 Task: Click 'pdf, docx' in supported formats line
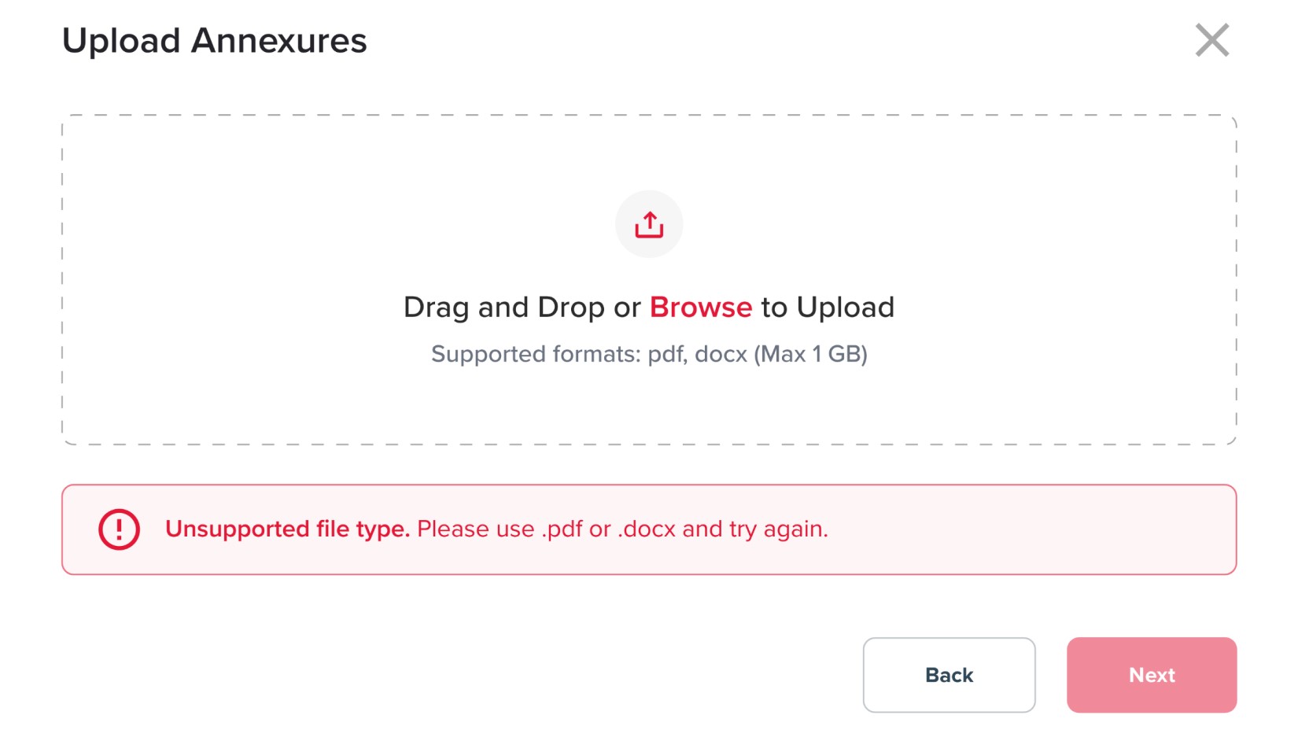[x=697, y=354]
